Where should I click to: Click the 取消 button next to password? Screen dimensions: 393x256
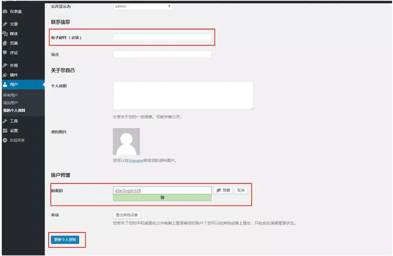241,190
